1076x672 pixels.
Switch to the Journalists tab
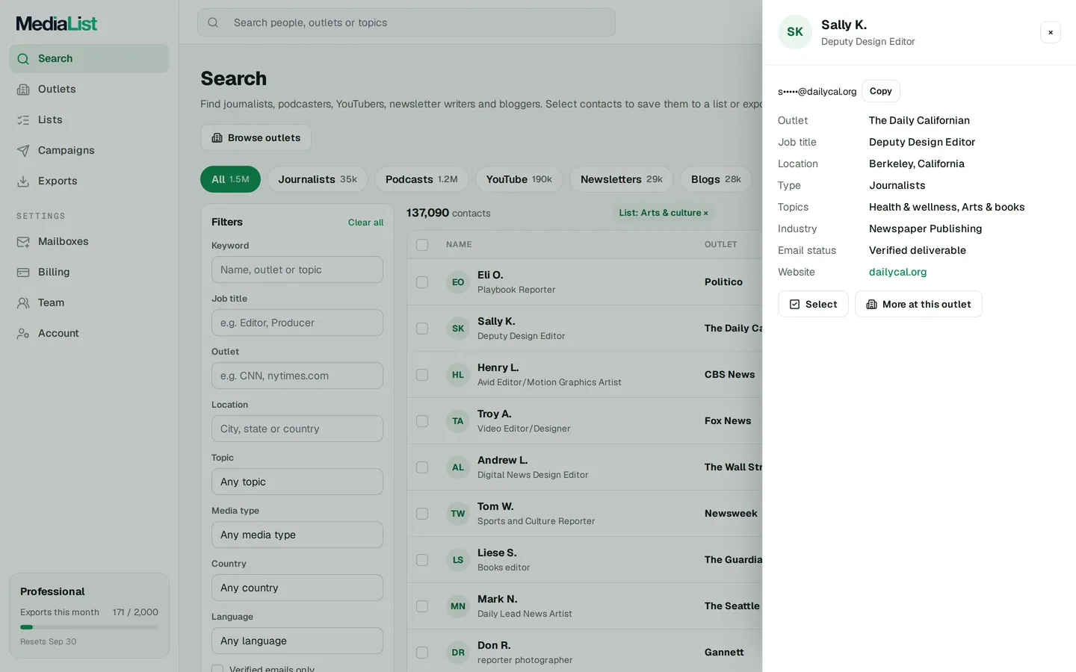click(x=318, y=179)
